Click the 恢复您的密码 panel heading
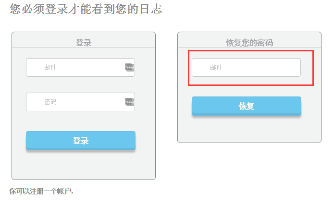 [249, 43]
